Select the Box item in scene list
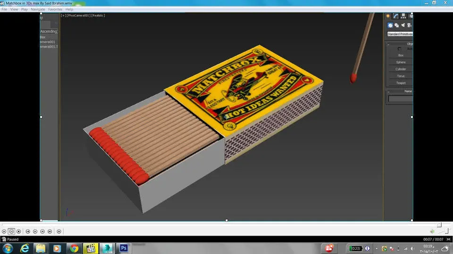The height and width of the screenshot is (254, 453). click(x=43, y=37)
